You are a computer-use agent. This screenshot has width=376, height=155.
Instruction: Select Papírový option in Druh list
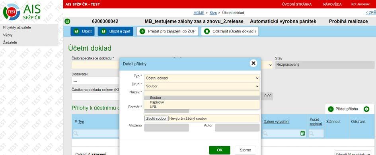pyautogui.click(x=202, y=102)
